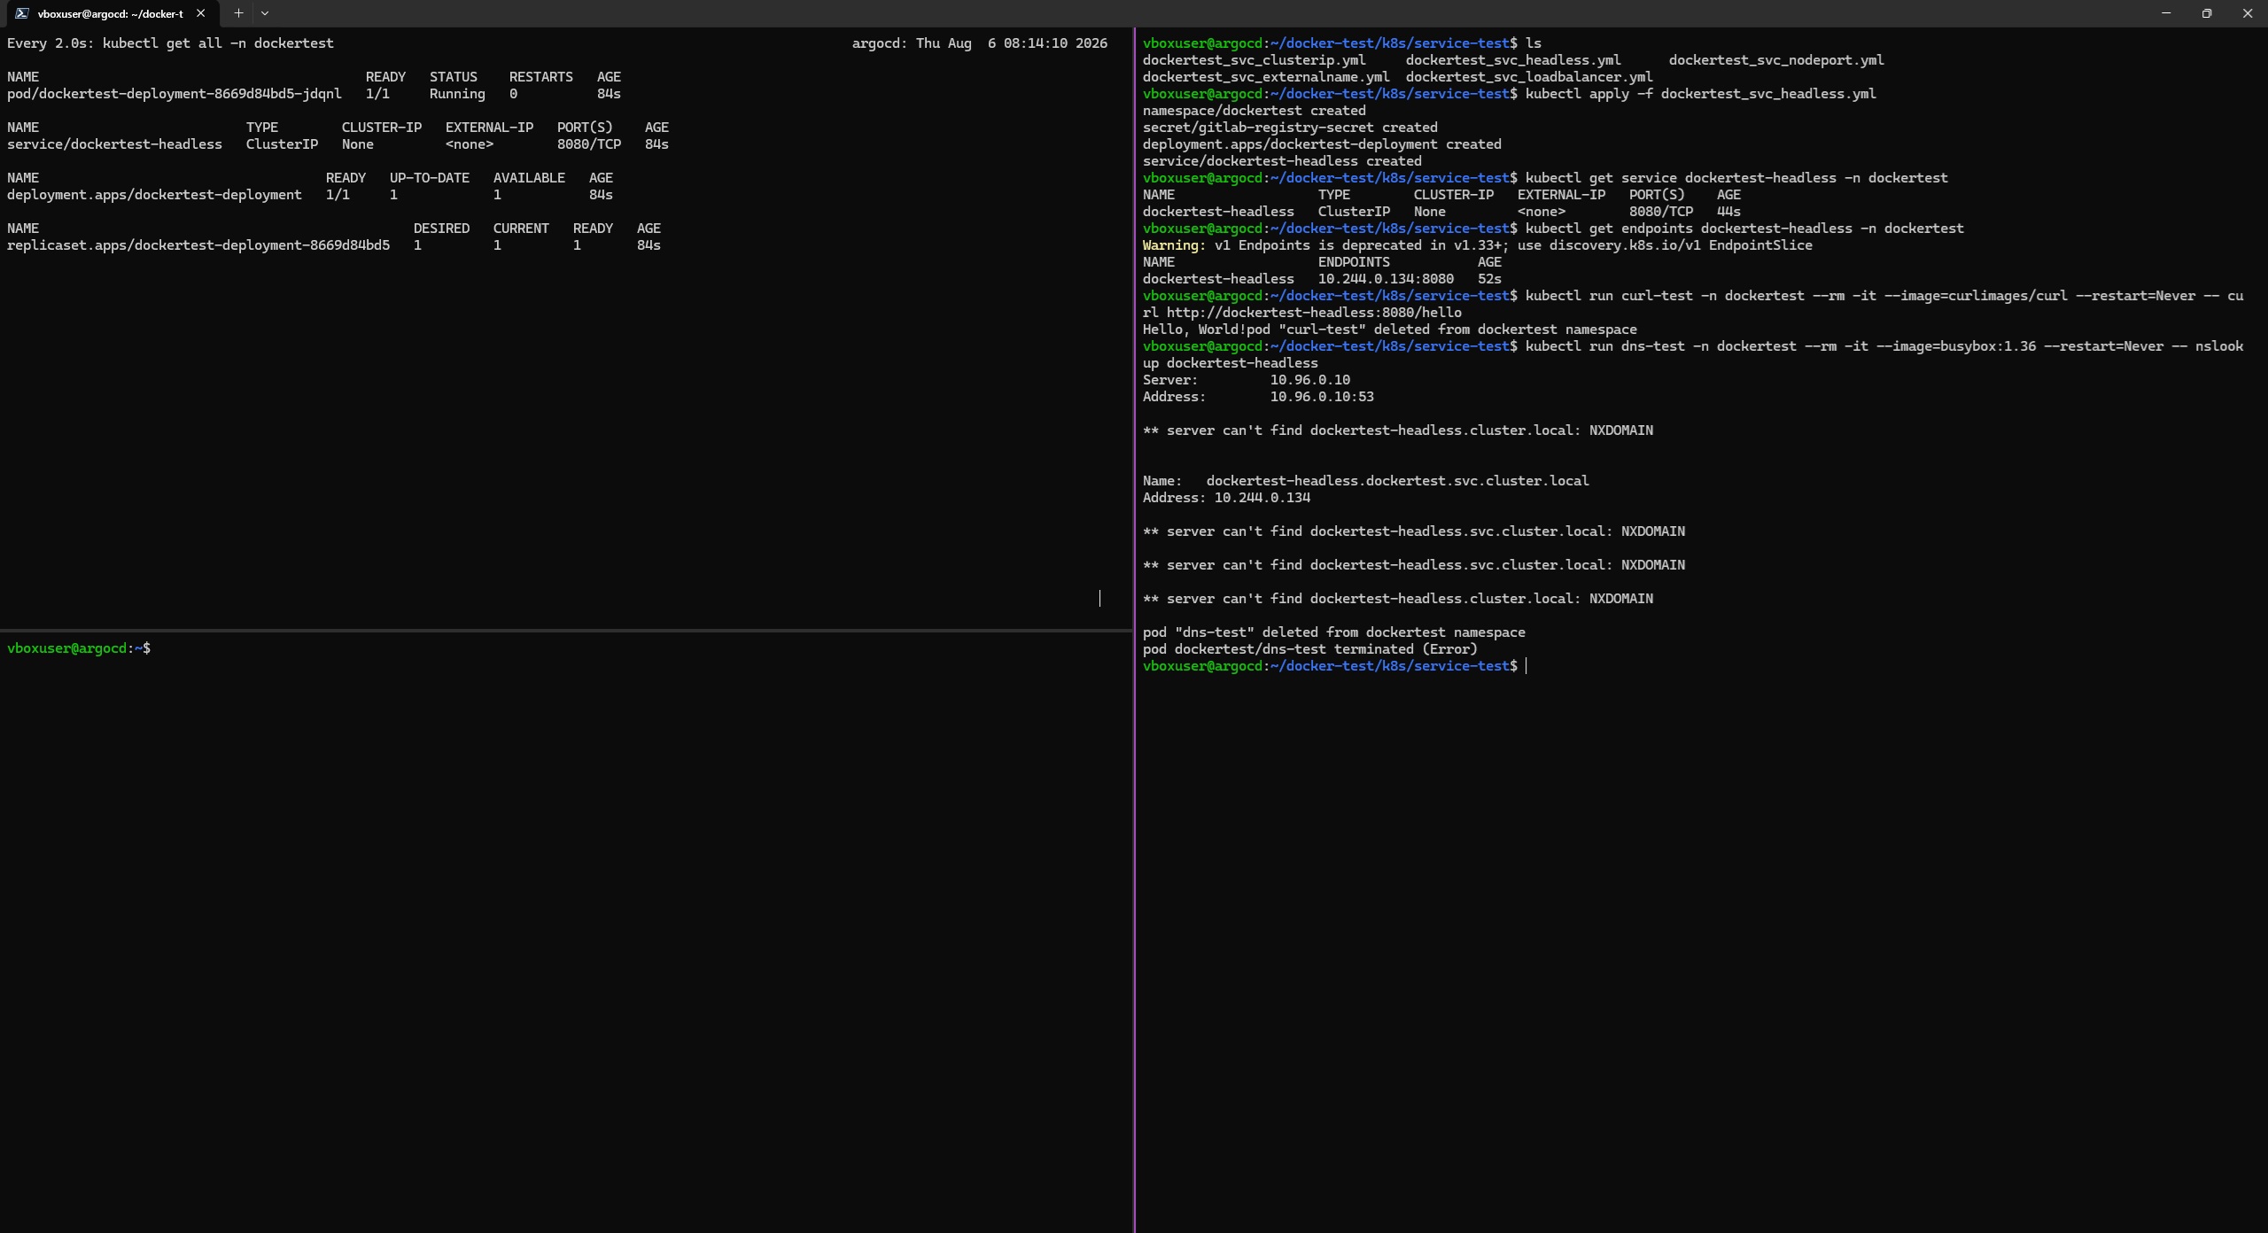Click DNS server value 10.96.0.10
This screenshot has height=1233, width=2268.
point(1310,380)
